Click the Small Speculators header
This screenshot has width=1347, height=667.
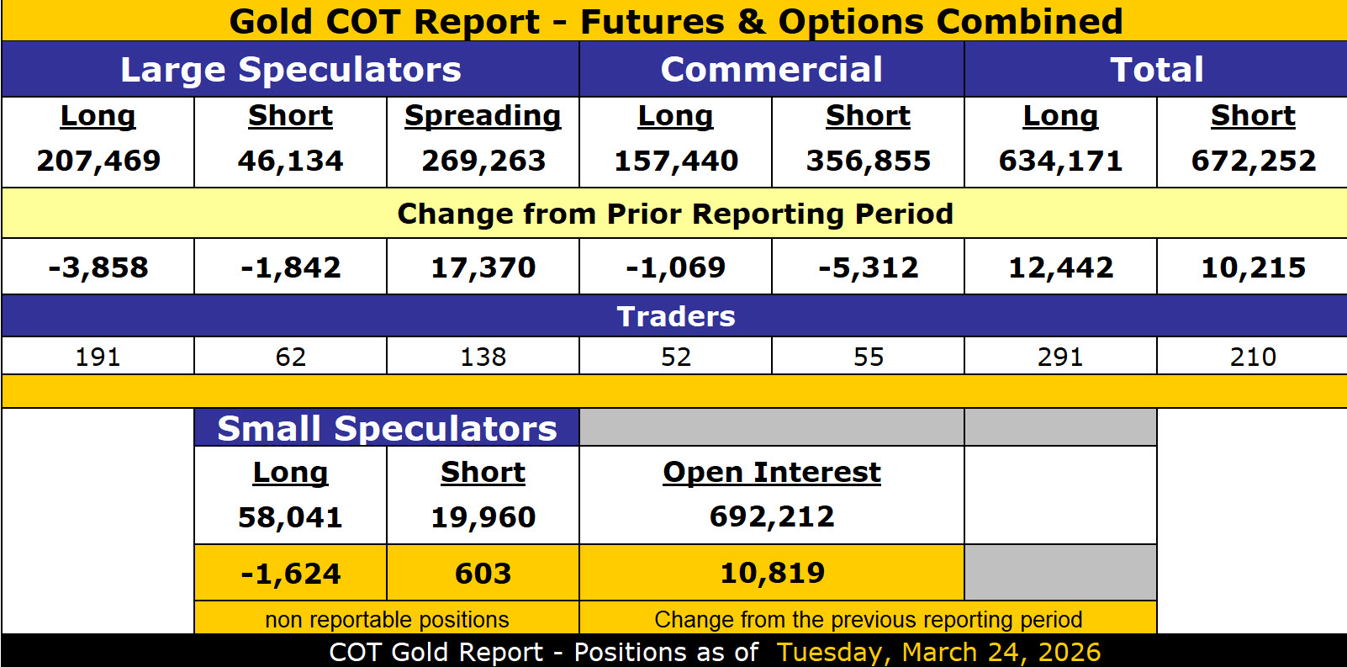click(387, 429)
